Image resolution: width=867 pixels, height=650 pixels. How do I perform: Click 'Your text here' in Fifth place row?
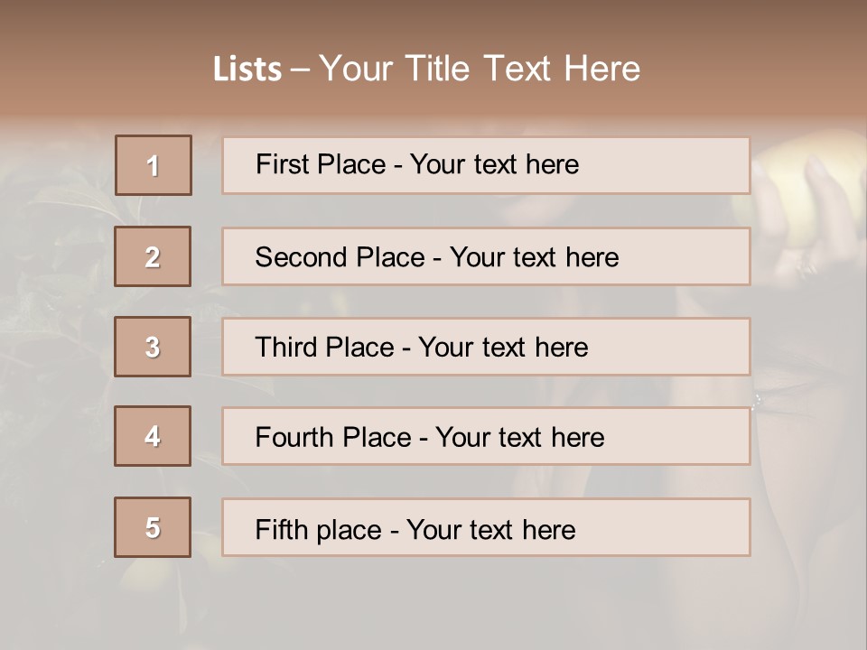tap(491, 530)
